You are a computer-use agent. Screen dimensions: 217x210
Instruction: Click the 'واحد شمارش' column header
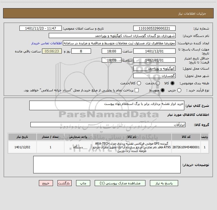point(78,137)
